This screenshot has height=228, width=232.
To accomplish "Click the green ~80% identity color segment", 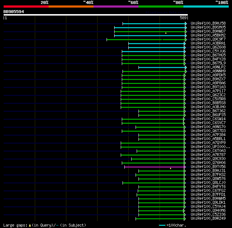I will point(161,7).
